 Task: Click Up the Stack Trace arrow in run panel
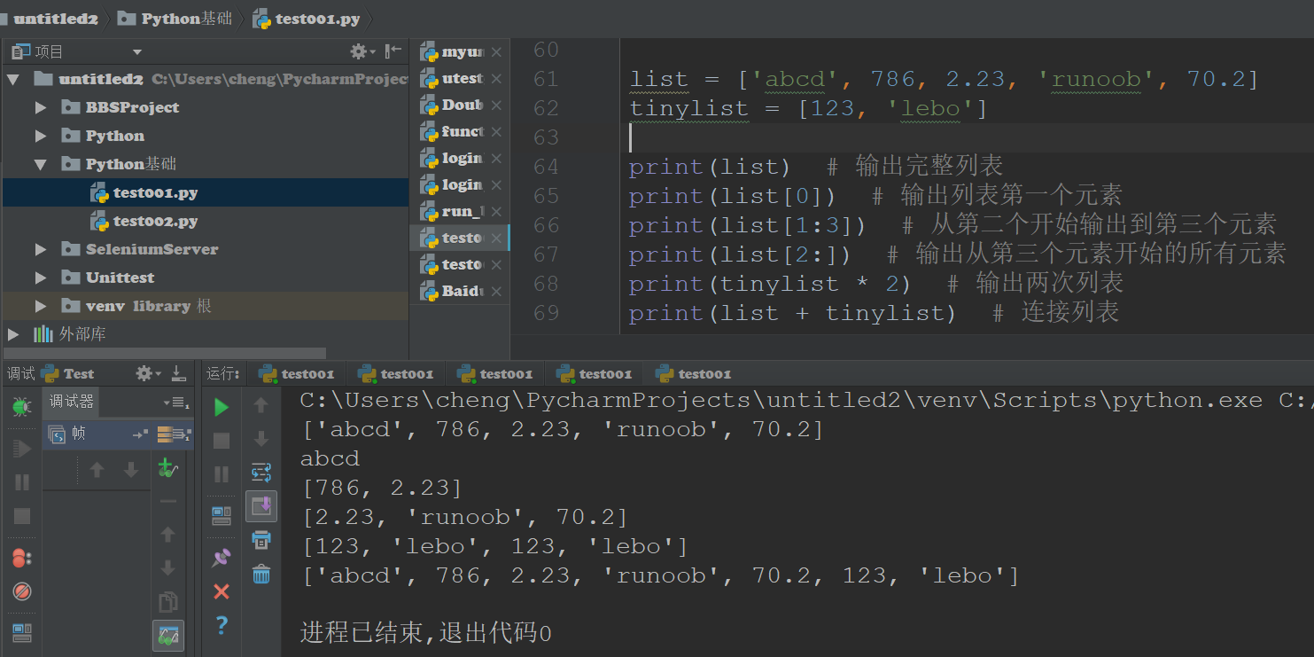pos(260,405)
